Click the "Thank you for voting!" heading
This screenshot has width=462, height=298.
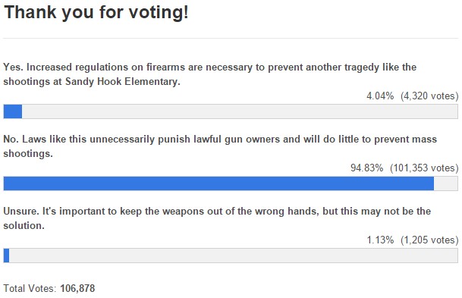[x=96, y=13]
